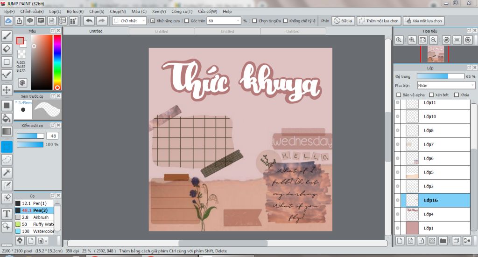Select the Fill rectangle tool
The width and height of the screenshot is (478, 257).
(7, 106)
